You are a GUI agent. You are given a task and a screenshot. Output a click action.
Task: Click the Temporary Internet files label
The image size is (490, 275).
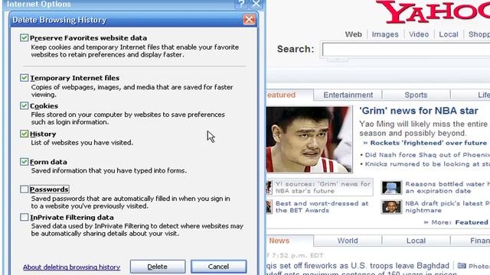click(75, 78)
